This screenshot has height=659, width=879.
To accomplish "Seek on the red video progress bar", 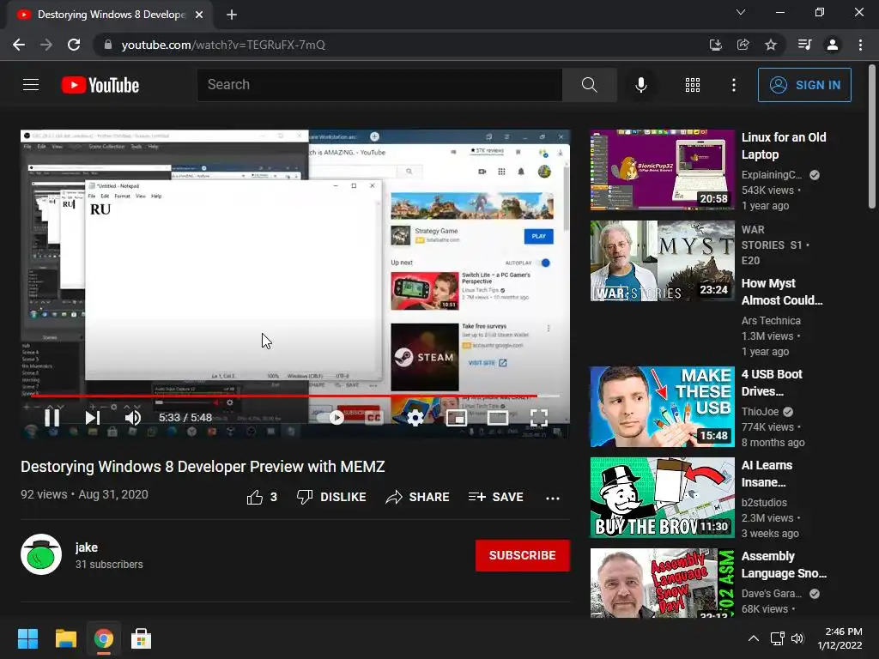I will point(290,396).
